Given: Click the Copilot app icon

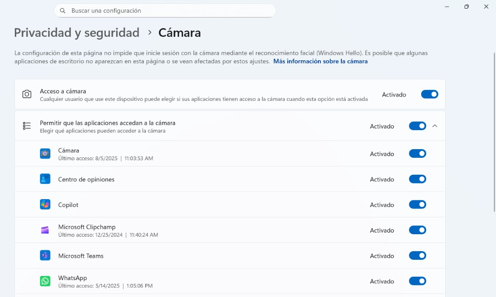Looking at the screenshot, I should [45, 204].
